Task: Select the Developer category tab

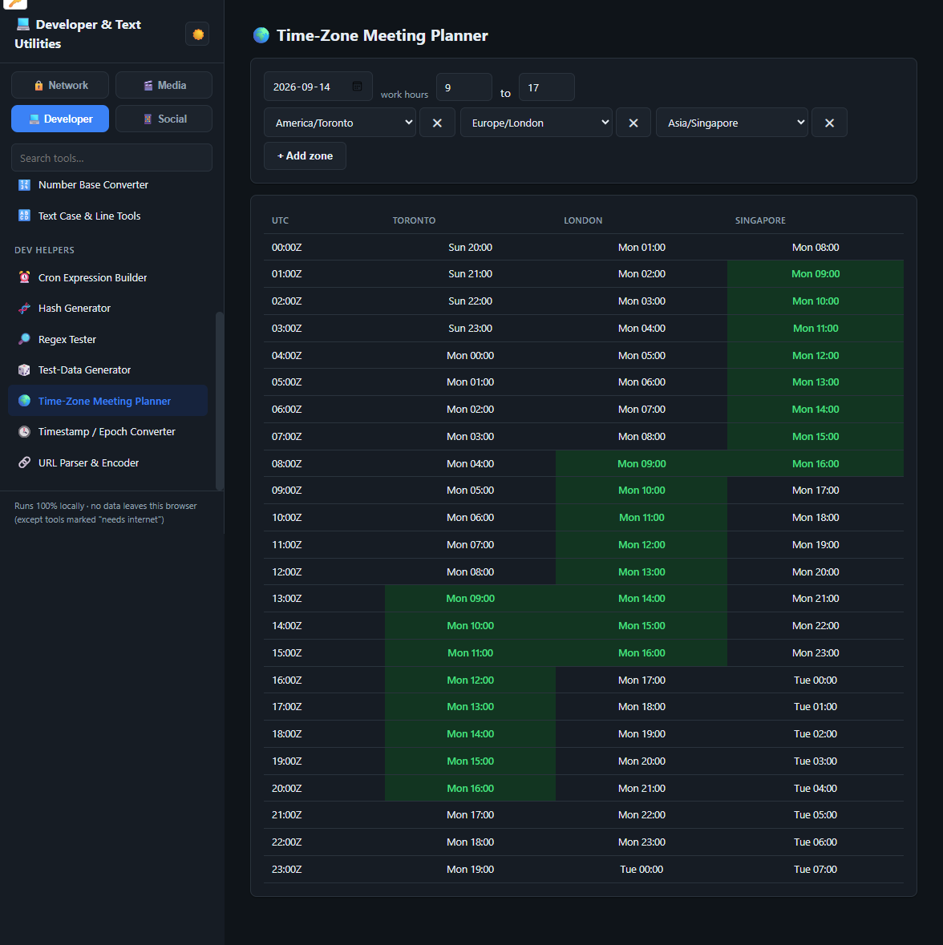Action: click(60, 119)
